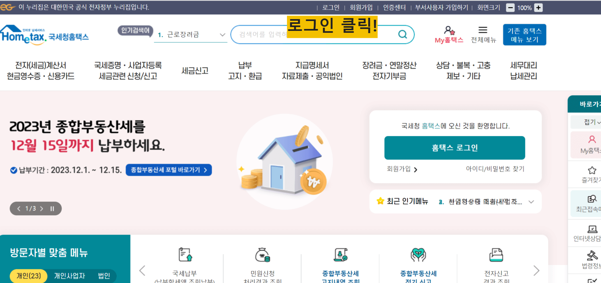Expand the 최근 인기메뉴 chevron

531,202
